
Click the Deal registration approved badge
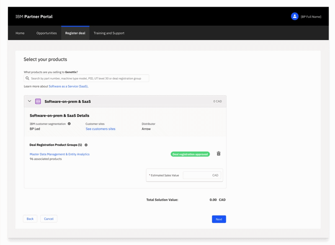click(x=190, y=154)
